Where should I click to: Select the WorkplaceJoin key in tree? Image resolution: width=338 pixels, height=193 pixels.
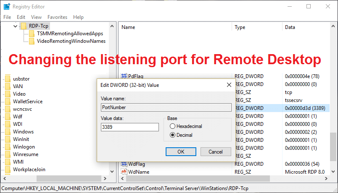(x=29, y=170)
